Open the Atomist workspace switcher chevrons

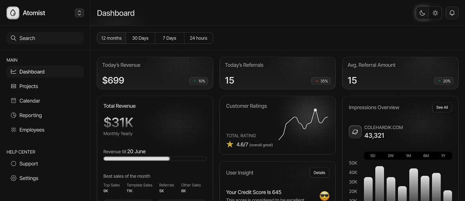pyautogui.click(x=79, y=13)
